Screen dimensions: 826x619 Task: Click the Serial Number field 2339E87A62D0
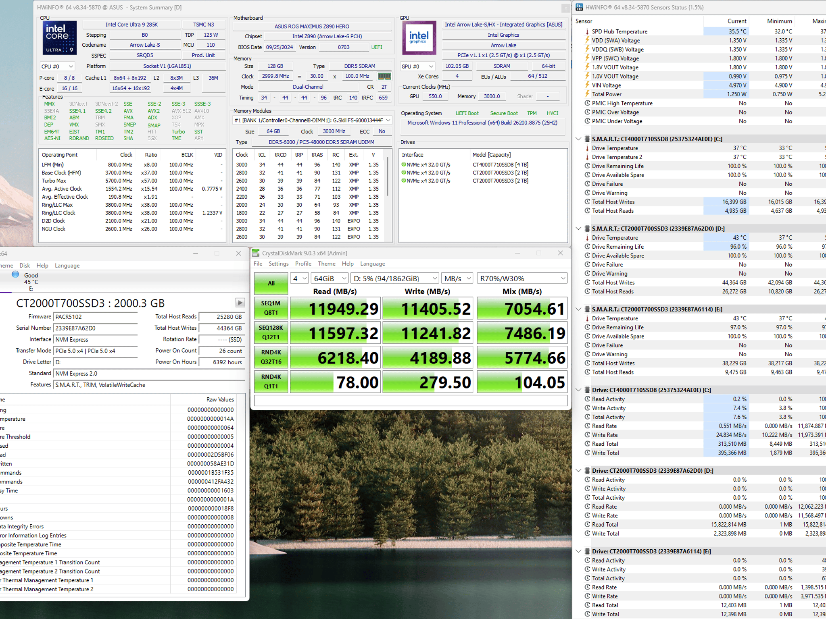95,328
